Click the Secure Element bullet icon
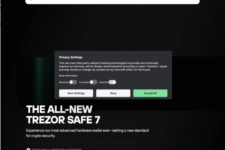225x150 pixels. pyautogui.click(x=28, y=149)
